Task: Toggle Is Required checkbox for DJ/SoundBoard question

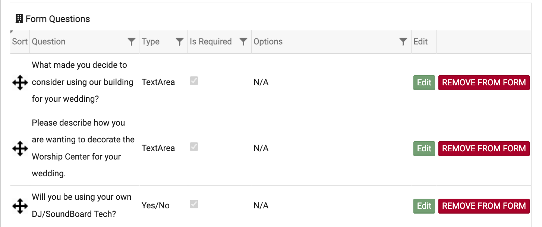Action: [x=194, y=204]
